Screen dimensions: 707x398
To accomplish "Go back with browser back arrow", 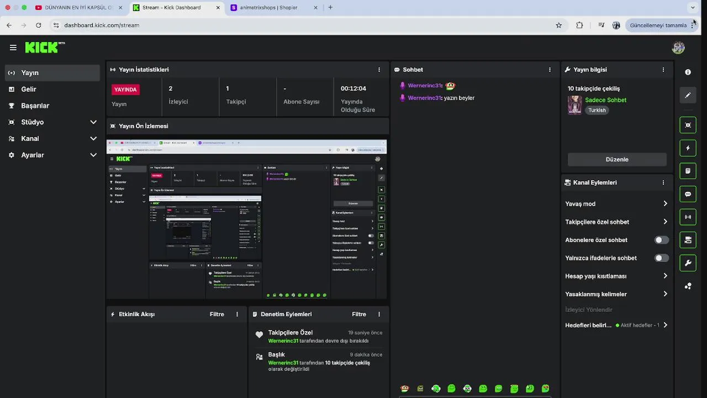I will coord(9,25).
